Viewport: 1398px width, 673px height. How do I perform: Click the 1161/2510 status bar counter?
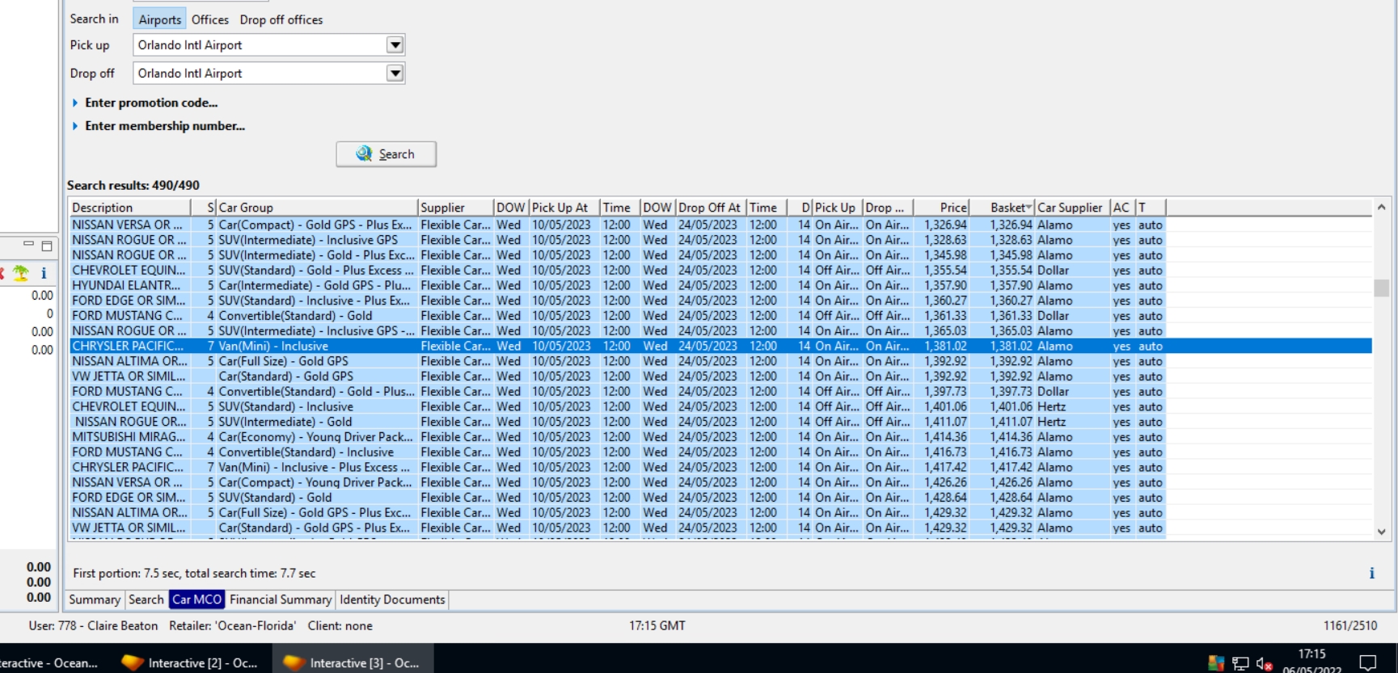pyautogui.click(x=1350, y=625)
